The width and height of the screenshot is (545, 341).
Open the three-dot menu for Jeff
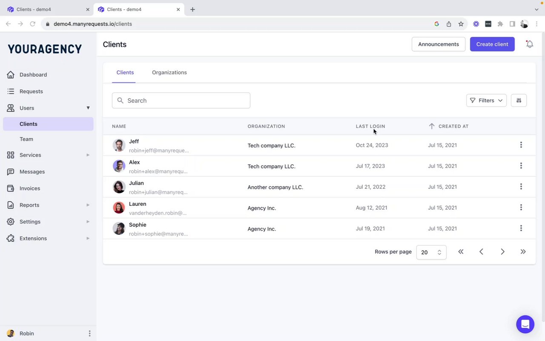pyautogui.click(x=521, y=145)
